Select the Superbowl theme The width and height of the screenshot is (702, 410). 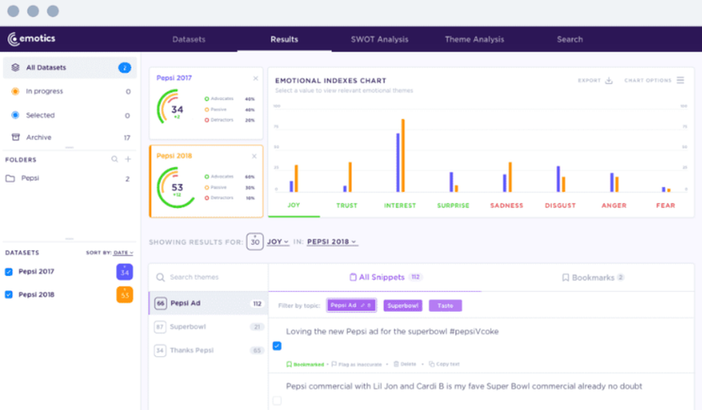coord(208,326)
